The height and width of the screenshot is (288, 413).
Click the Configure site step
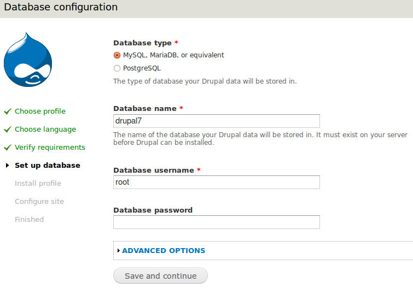[x=39, y=202]
